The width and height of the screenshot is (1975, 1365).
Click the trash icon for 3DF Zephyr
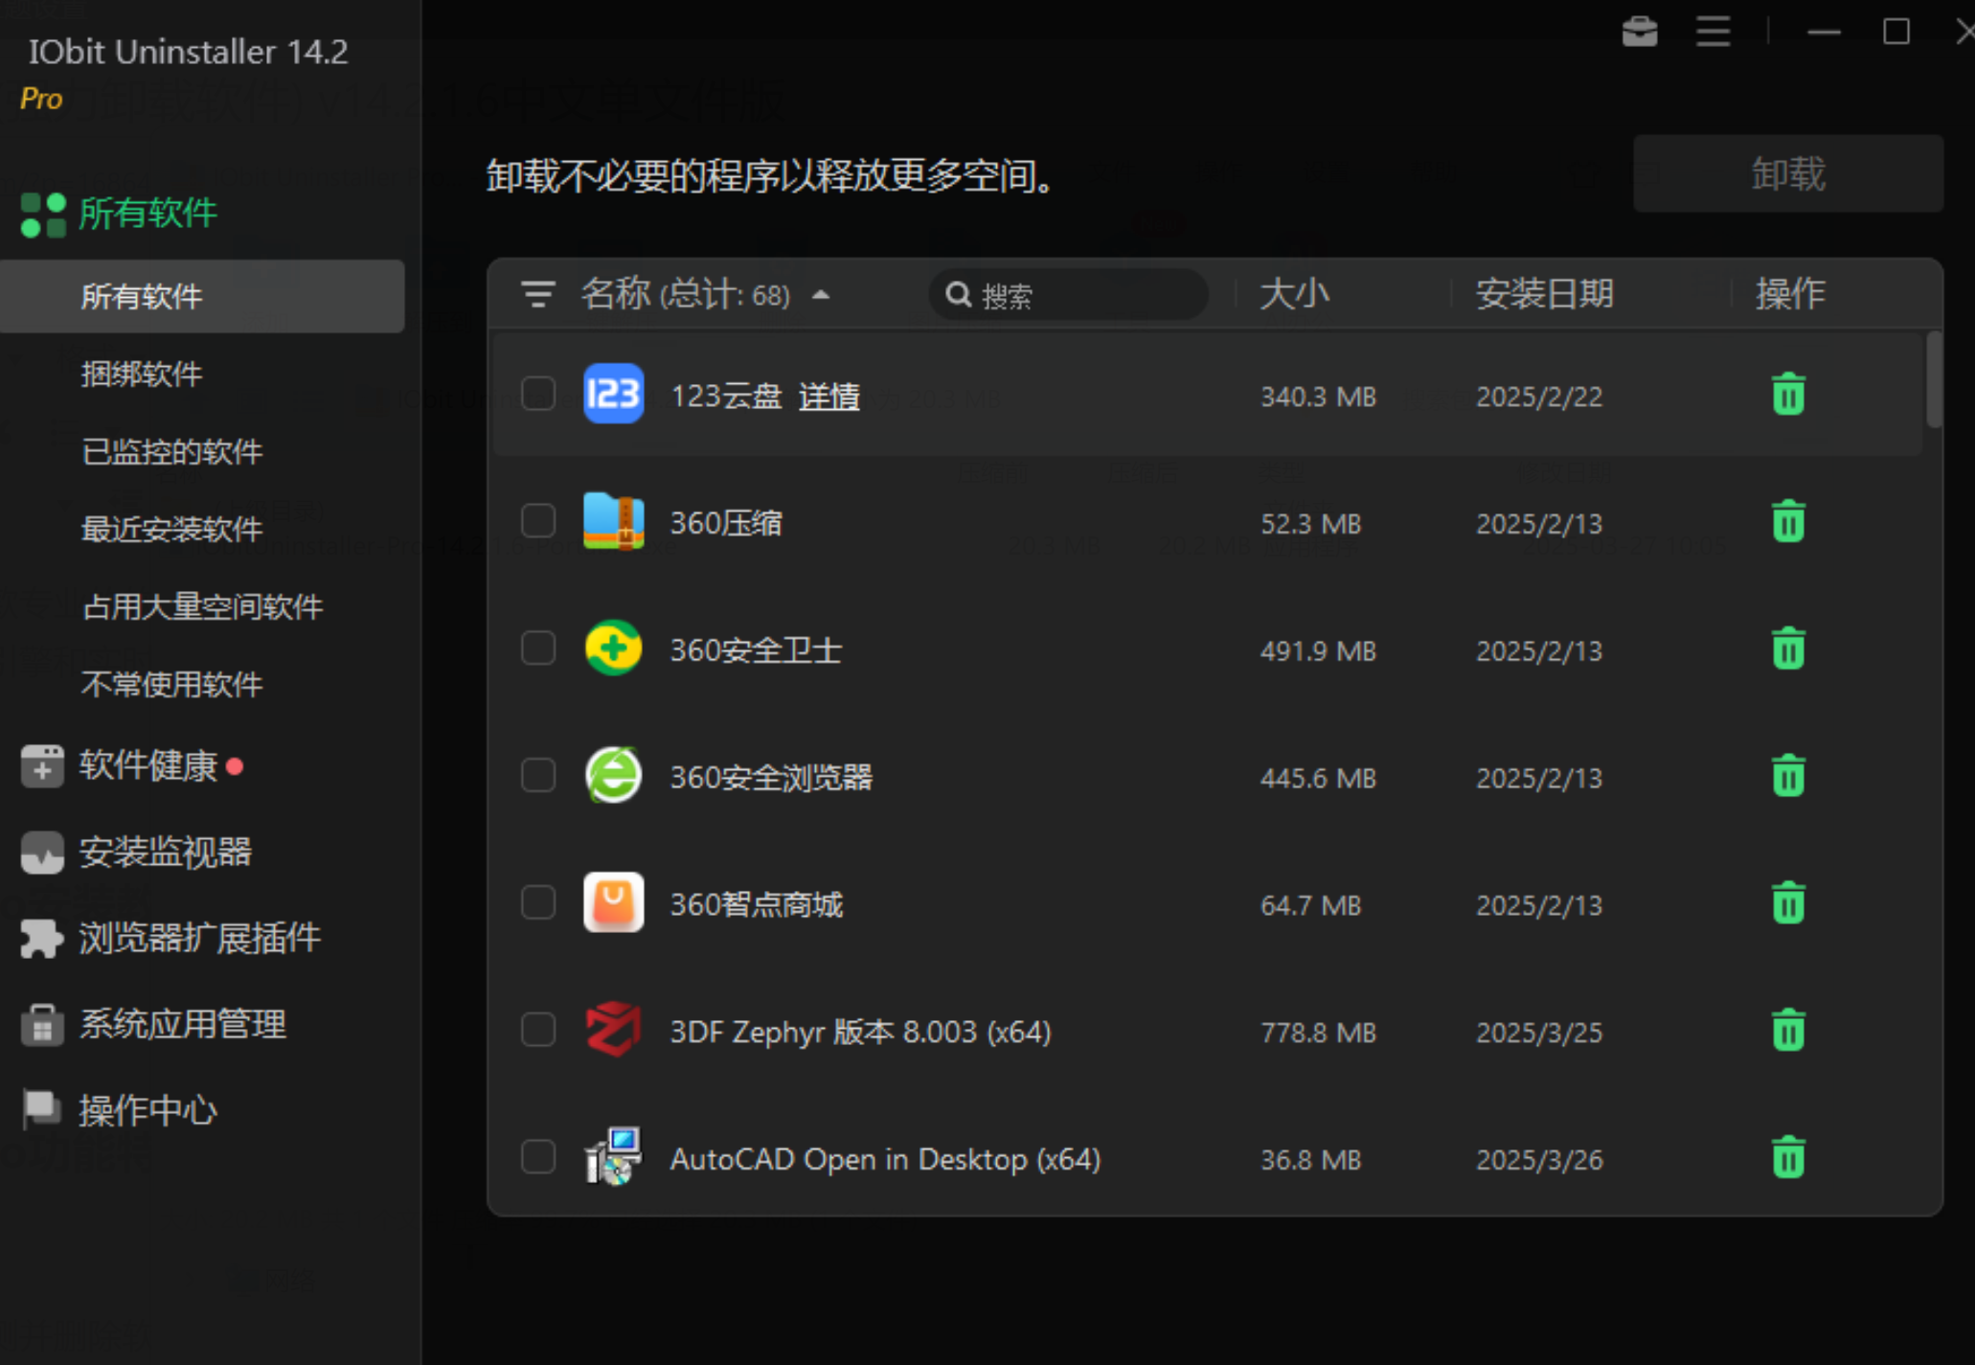(1787, 1031)
